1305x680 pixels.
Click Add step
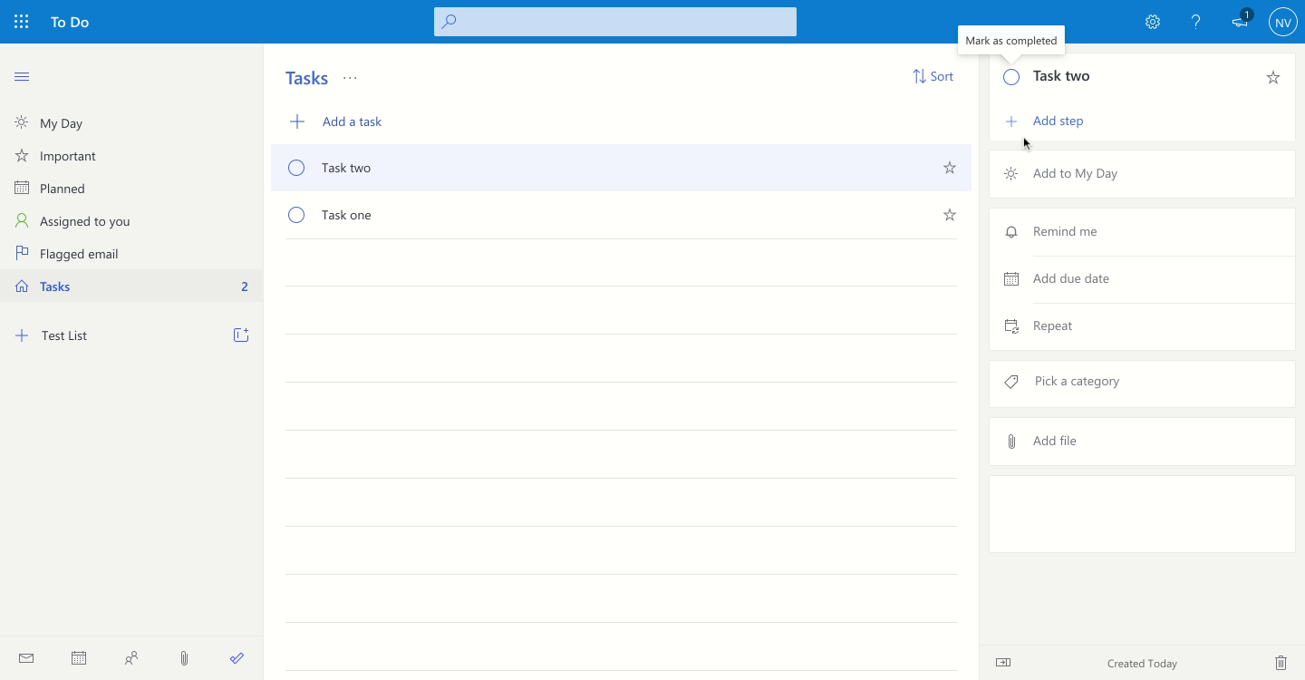1058,121
